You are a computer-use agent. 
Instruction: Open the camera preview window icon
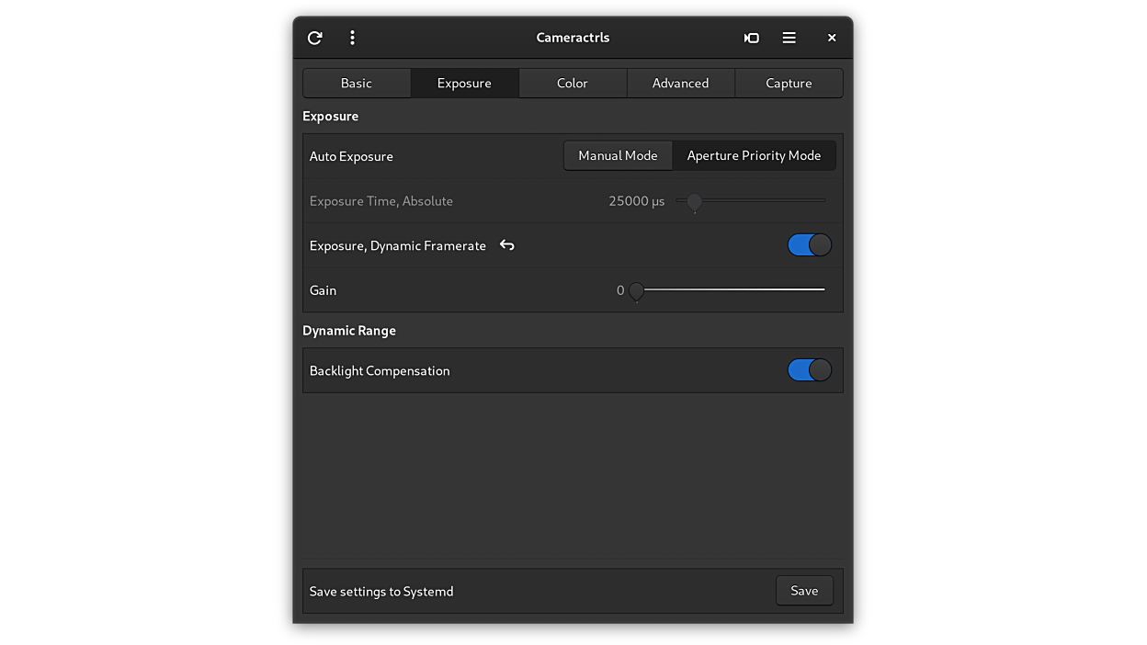coord(751,38)
